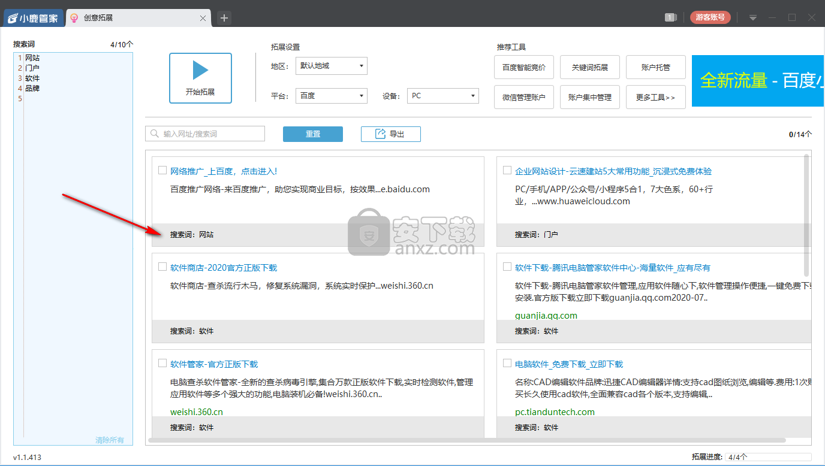Click the 拓展进度 progress bar
825x466 pixels.
(x=768, y=456)
